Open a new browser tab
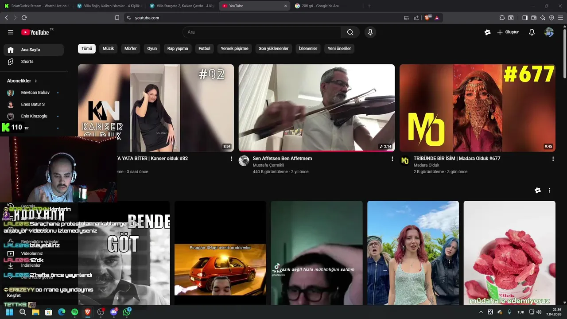567x319 pixels. pyautogui.click(x=369, y=6)
